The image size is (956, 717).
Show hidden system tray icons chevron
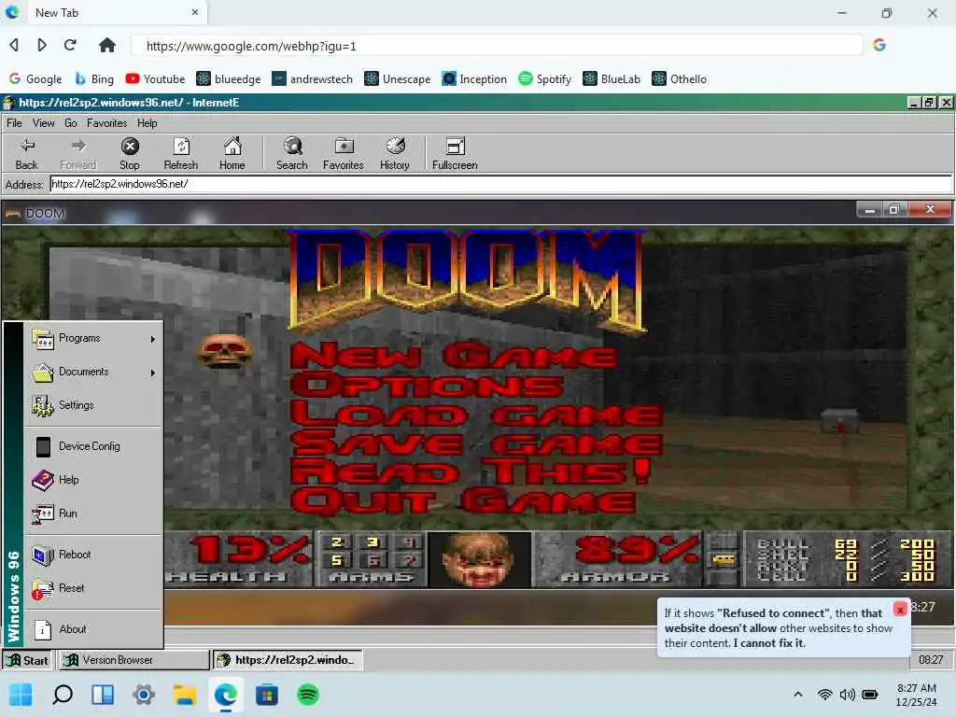[x=797, y=695]
